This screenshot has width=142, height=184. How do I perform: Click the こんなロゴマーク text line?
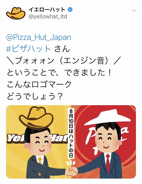click(x=39, y=84)
